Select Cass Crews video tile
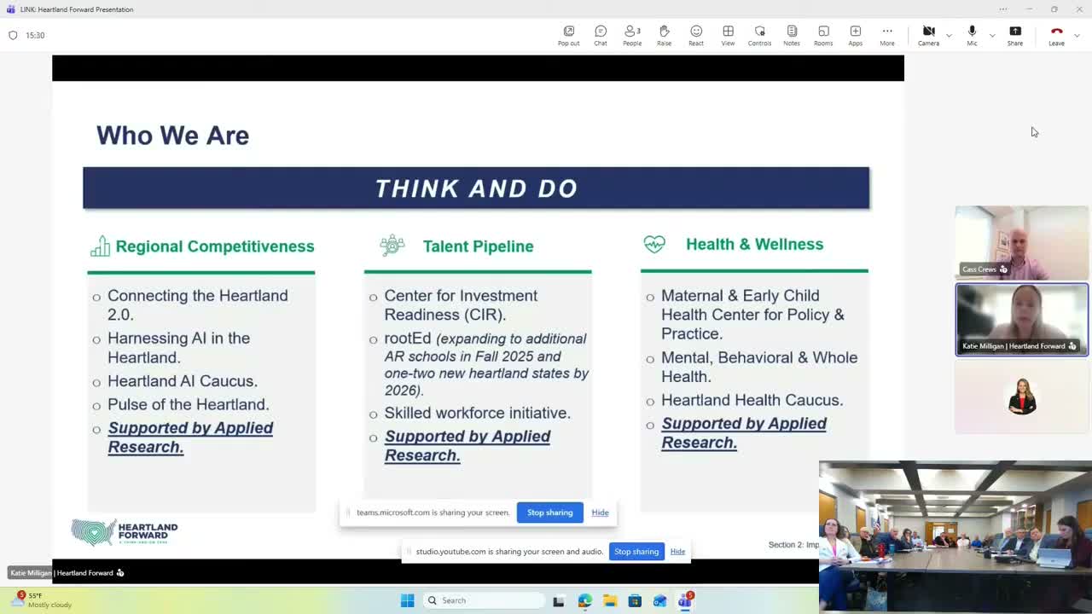The height and width of the screenshot is (614, 1092). (x=1021, y=242)
